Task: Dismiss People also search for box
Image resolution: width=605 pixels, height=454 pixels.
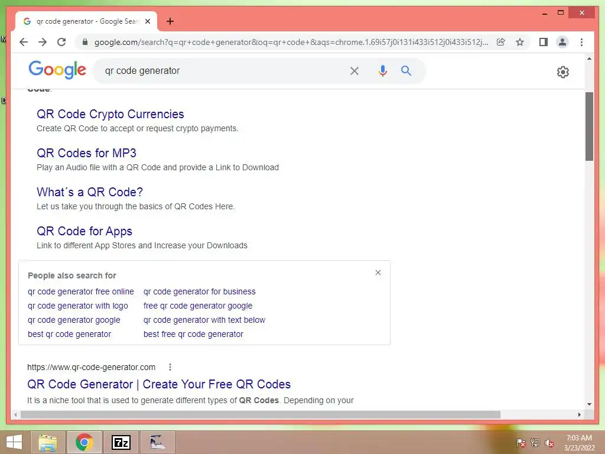Action: [378, 273]
